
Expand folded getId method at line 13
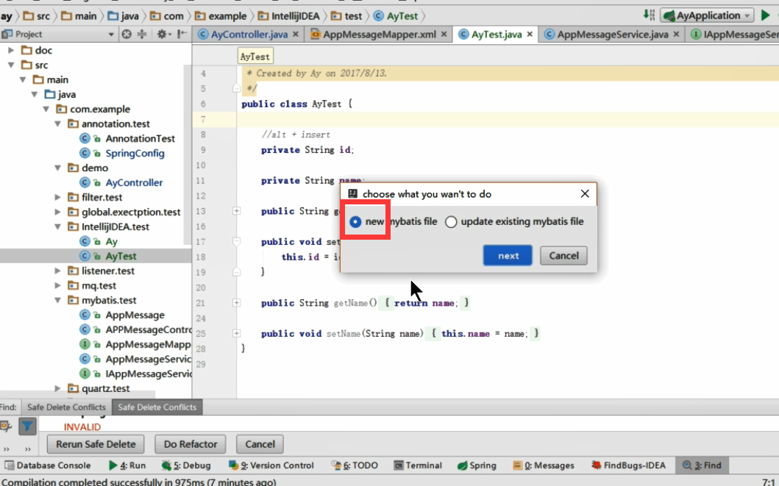pyautogui.click(x=236, y=211)
